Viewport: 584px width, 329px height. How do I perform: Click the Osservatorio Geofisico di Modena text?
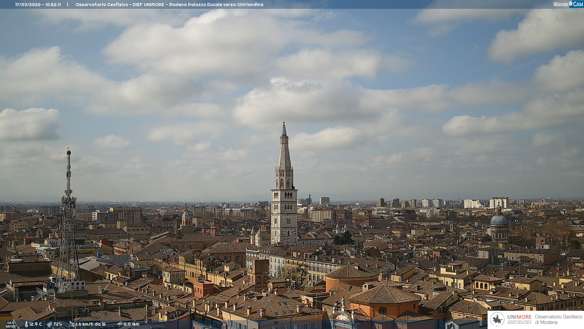(558, 320)
